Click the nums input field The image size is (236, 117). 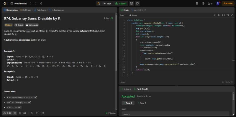coord(176,114)
